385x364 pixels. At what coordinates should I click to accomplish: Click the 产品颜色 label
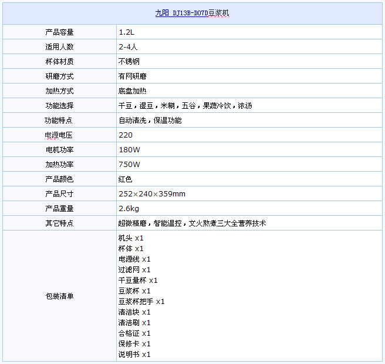[x=59, y=179]
